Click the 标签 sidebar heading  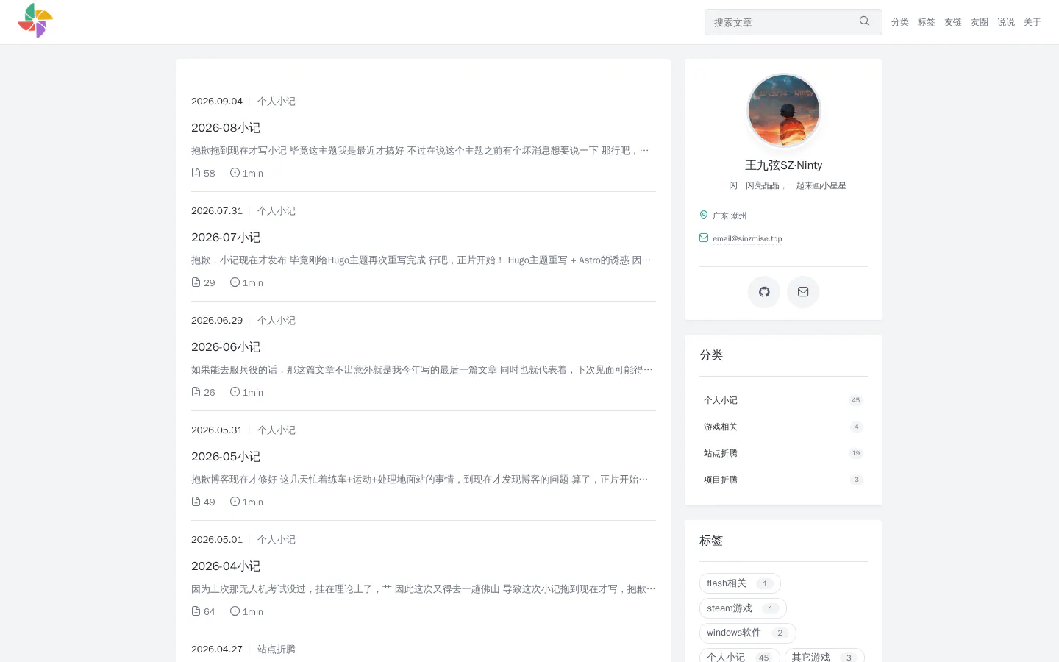pos(711,541)
